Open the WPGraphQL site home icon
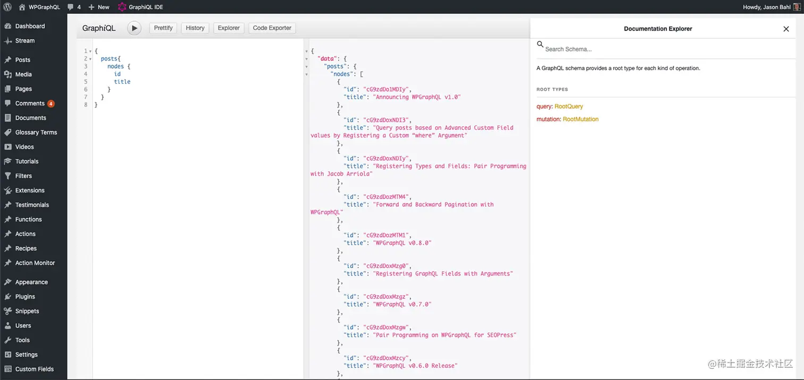804x380 pixels. point(22,7)
